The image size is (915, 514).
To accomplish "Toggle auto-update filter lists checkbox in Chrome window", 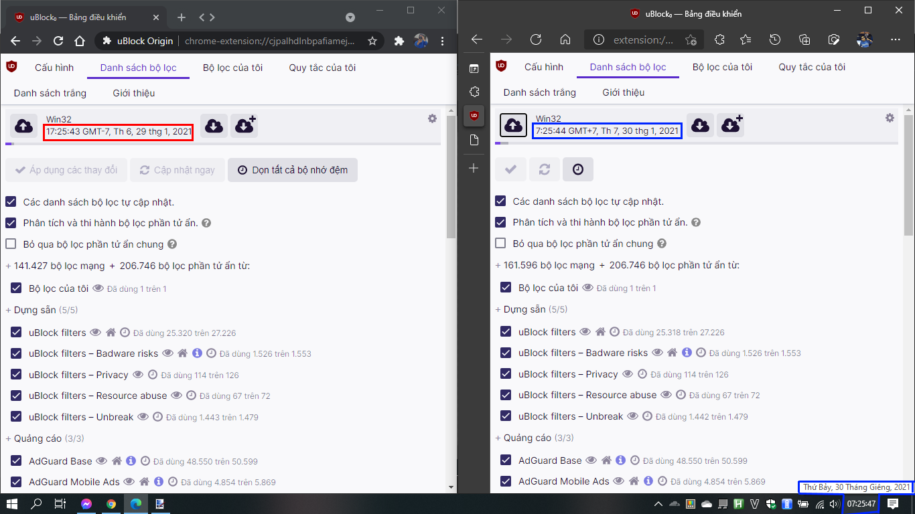I will [x=11, y=201].
